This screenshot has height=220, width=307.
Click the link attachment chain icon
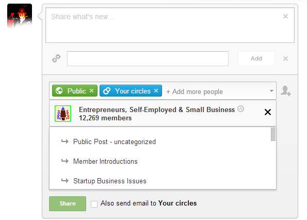(x=56, y=58)
